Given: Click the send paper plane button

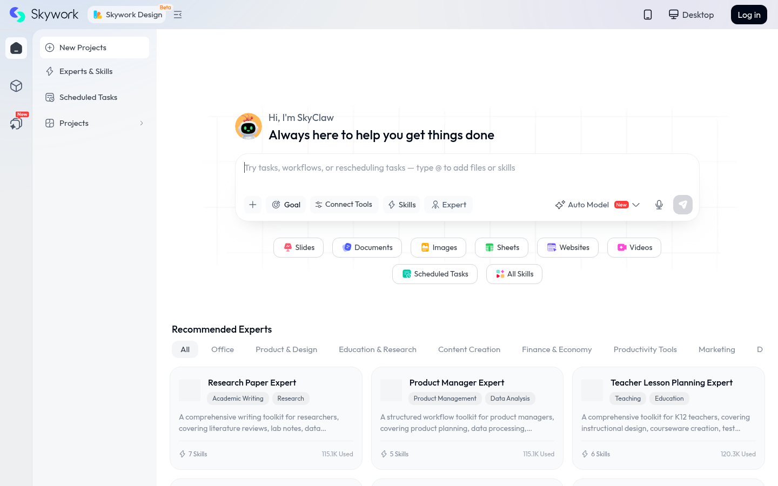Looking at the screenshot, I should coord(683,205).
